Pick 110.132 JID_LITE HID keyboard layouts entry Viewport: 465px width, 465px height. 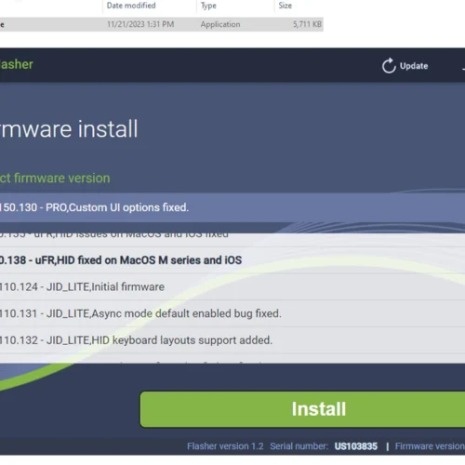pos(232,340)
